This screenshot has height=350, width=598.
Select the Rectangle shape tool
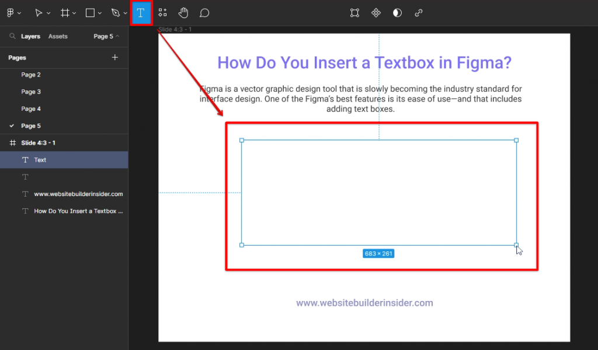click(91, 12)
